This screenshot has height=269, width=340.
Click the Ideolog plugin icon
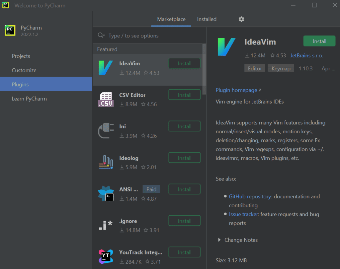[106, 162]
